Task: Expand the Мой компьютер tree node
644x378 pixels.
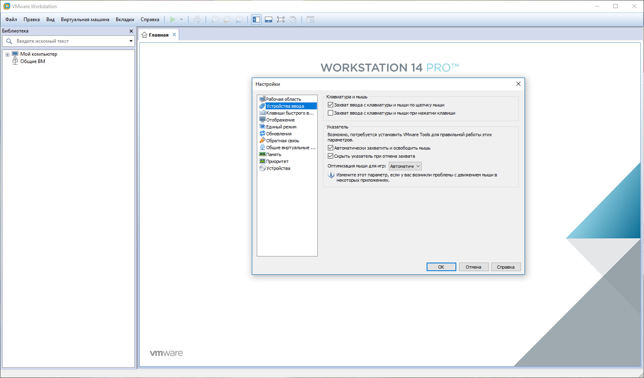Action: click(7, 54)
